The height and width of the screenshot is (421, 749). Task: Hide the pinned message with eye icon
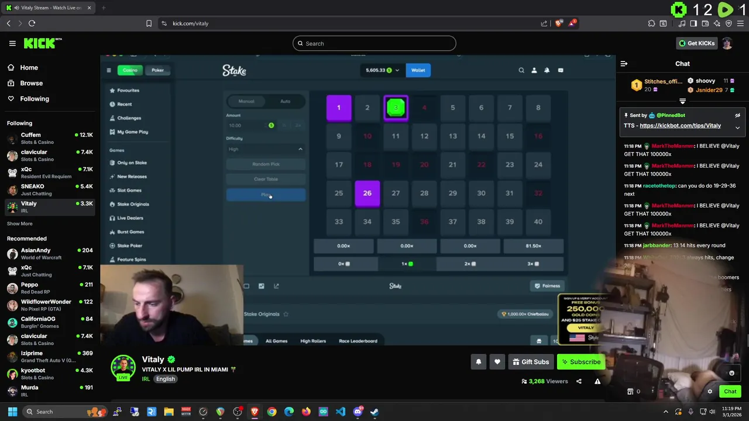(737, 115)
